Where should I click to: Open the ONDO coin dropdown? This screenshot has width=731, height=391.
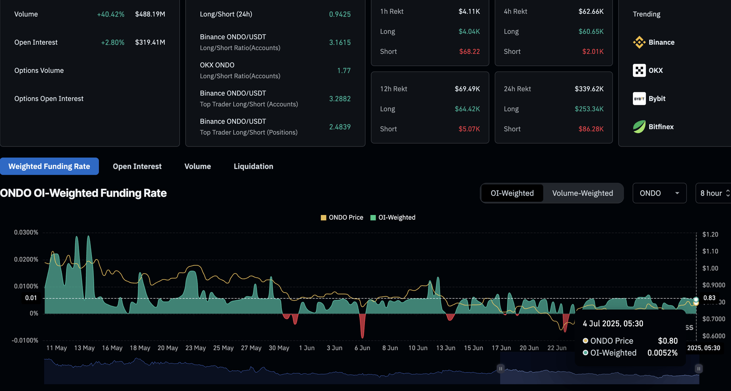[659, 193]
